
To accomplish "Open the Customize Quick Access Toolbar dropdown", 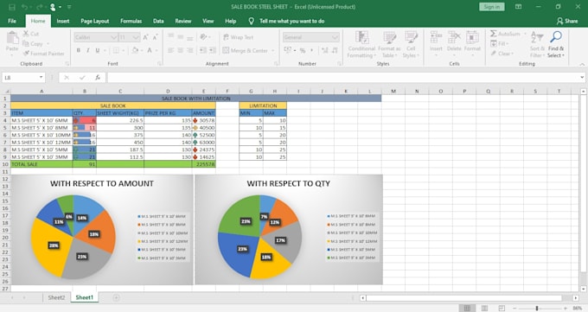I will coord(69,7).
